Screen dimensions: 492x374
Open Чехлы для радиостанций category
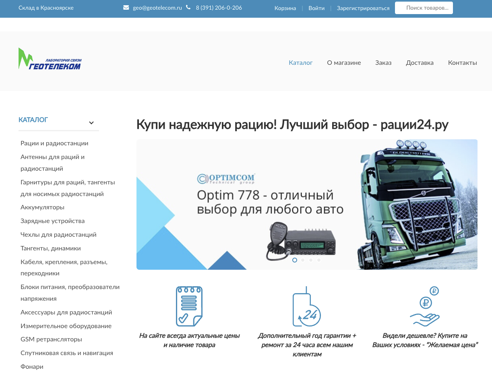[58, 235]
